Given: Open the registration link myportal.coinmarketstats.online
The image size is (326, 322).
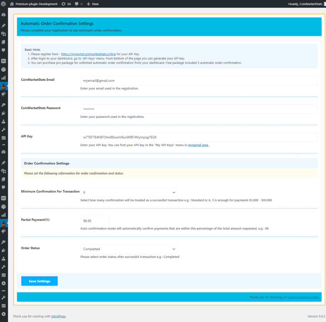Looking at the screenshot, I should 89,54.
